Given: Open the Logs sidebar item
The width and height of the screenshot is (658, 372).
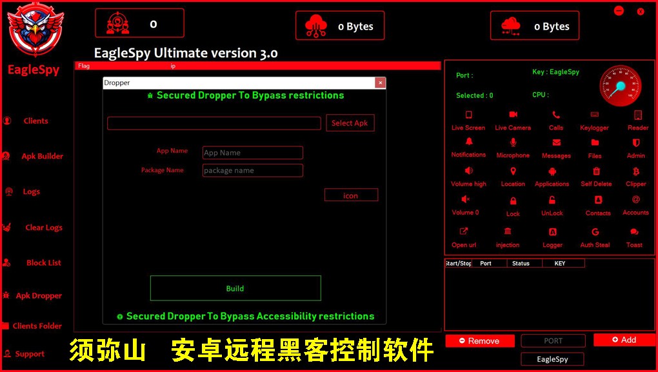Looking at the screenshot, I should pos(31,191).
